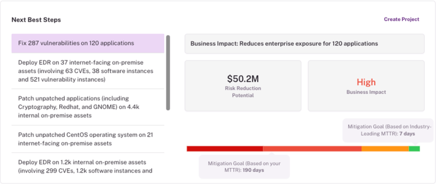Click the Industry-Leading MTTR 7 days tooltip
Image resolution: width=436 pixels, height=184 pixels.
[381, 130]
